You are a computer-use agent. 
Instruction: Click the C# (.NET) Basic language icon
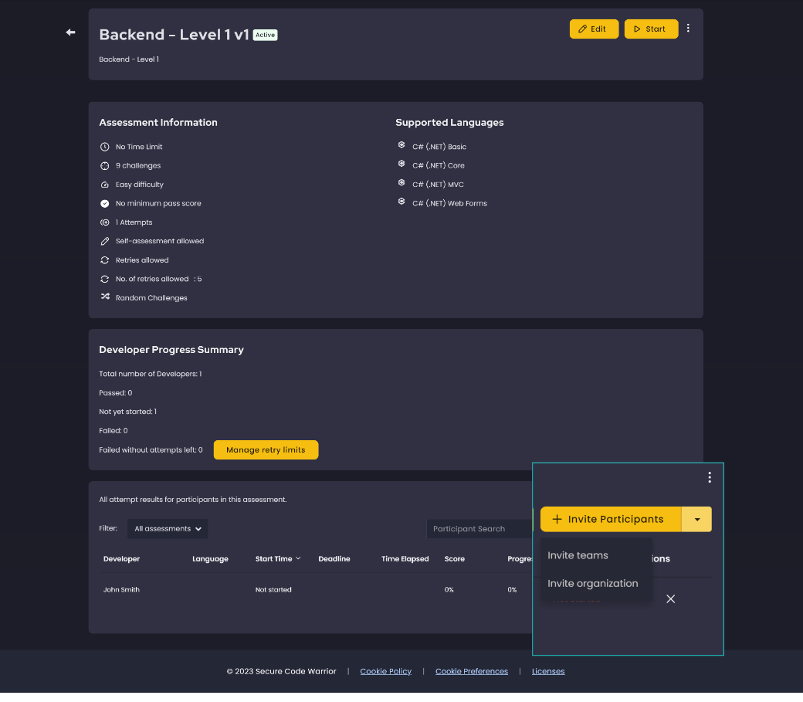coord(401,146)
